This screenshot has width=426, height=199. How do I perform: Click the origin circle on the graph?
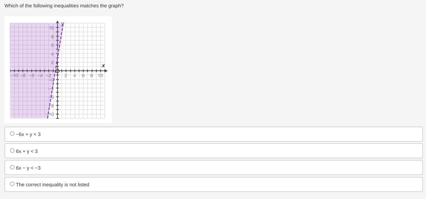(57, 71)
